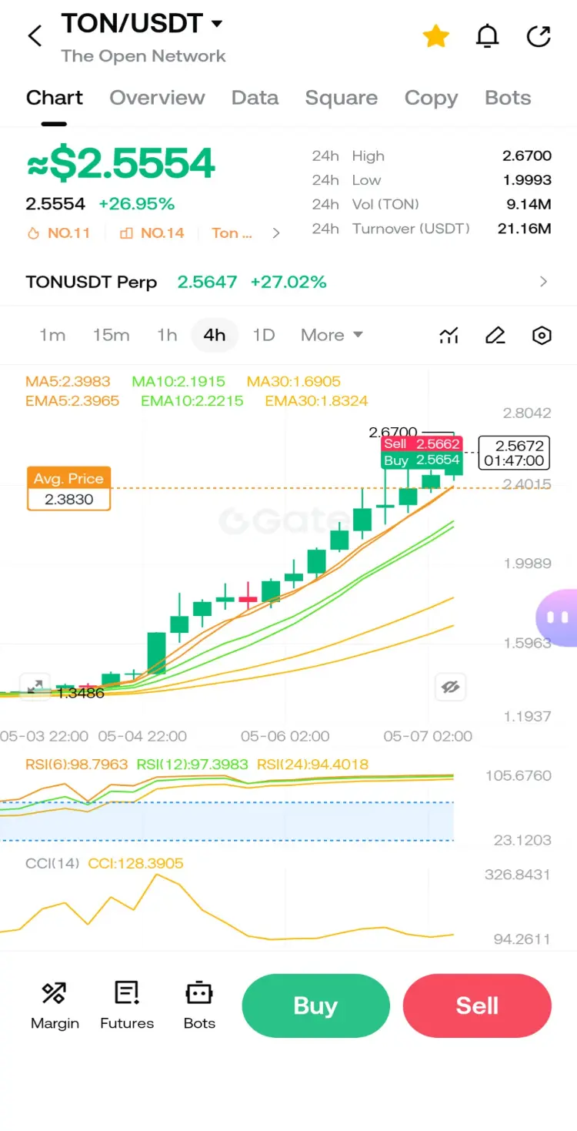The image size is (577, 1131).
Task: Open price alert bell icon
Action: pos(487,36)
